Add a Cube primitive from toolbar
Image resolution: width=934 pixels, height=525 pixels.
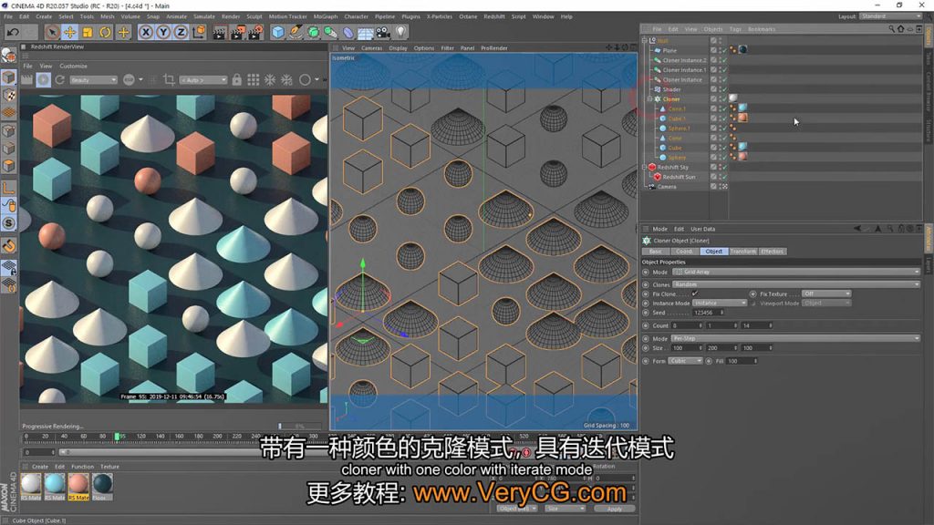tap(277, 32)
